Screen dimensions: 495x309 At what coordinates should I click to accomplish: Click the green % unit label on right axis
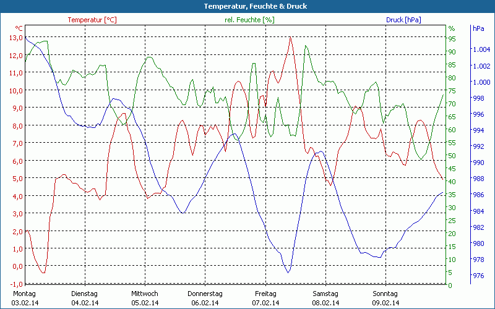452,28
